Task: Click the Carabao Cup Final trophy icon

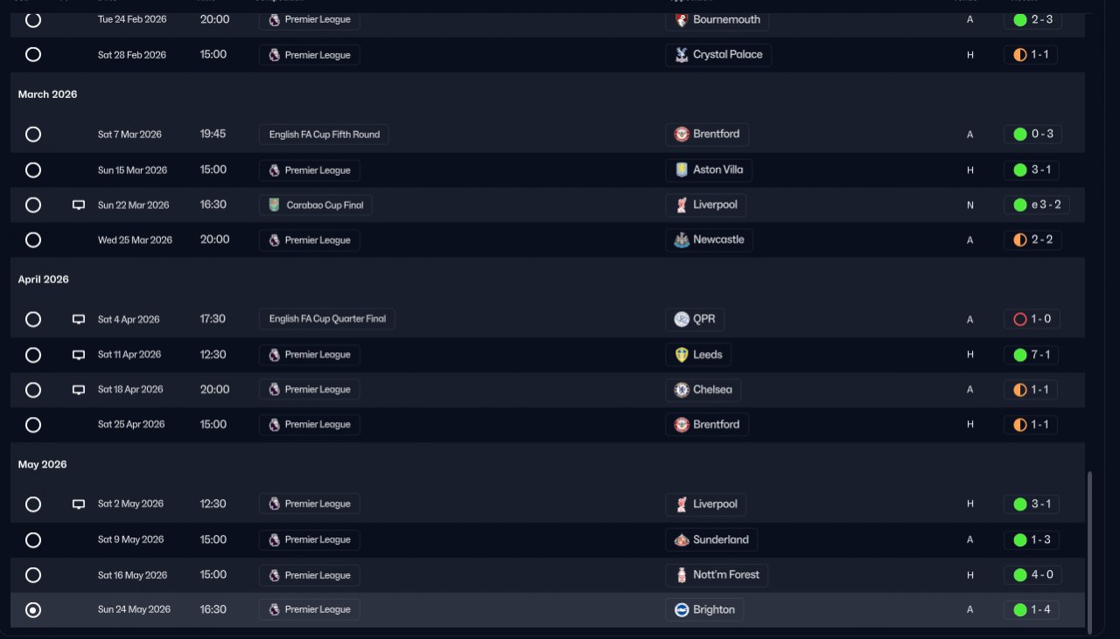Action: pyautogui.click(x=274, y=205)
